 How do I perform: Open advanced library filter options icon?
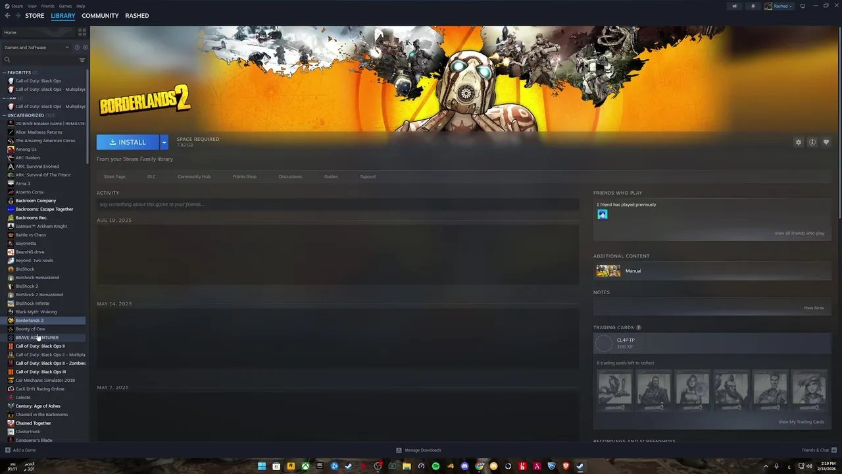pyautogui.click(x=82, y=60)
